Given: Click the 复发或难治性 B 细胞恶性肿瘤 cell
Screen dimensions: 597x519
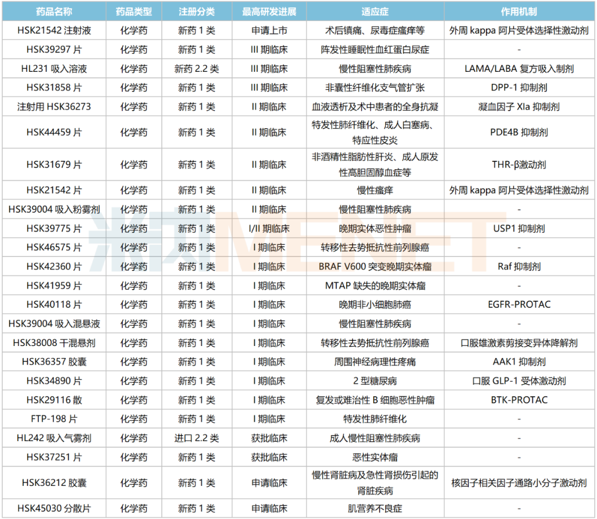Looking at the screenshot, I should (375, 400).
